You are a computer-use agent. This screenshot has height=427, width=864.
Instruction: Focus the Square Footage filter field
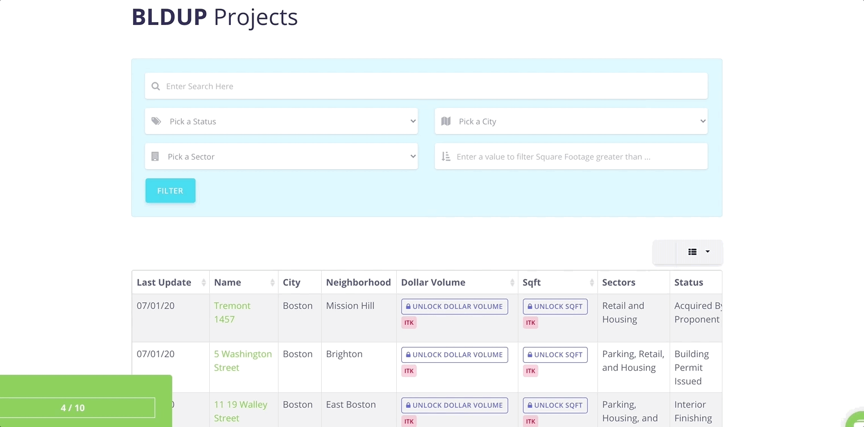click(571, 156)
